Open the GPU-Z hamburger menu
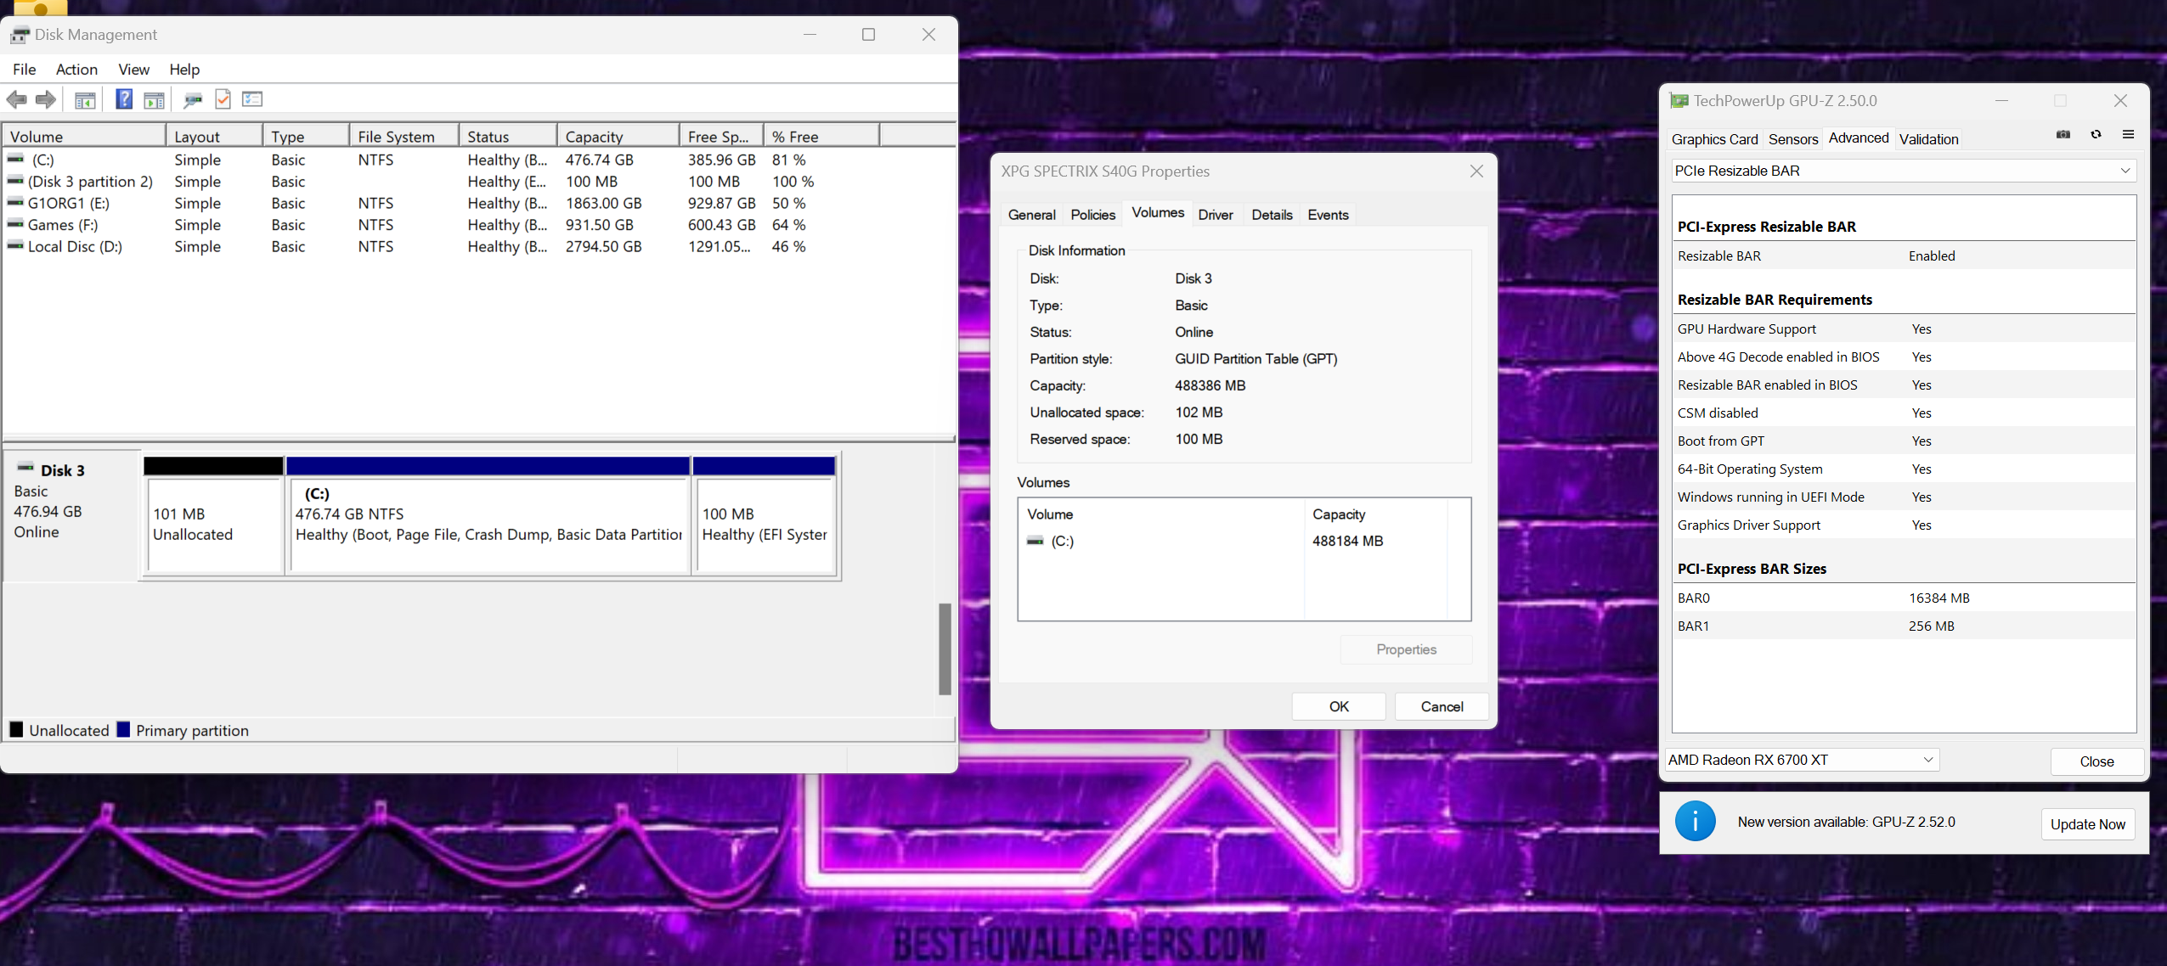This screenshot has height=966, width=2167. tap(2128, 135)
